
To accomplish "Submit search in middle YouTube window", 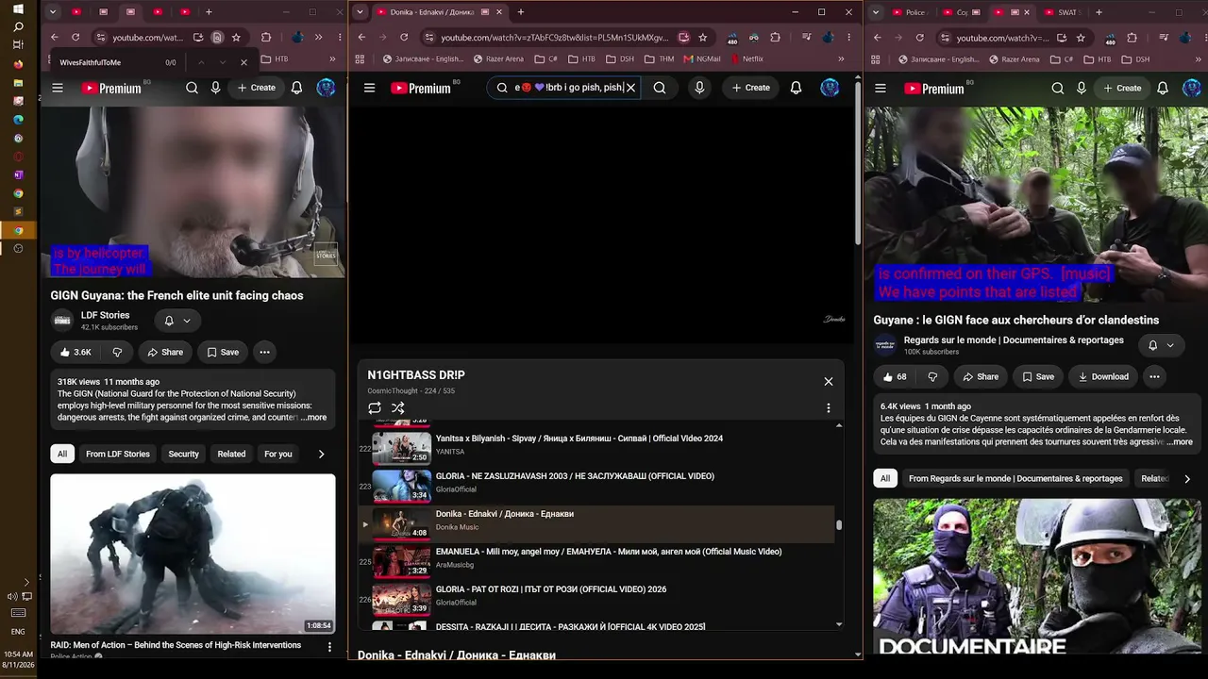I will click(x=660, y=88).
